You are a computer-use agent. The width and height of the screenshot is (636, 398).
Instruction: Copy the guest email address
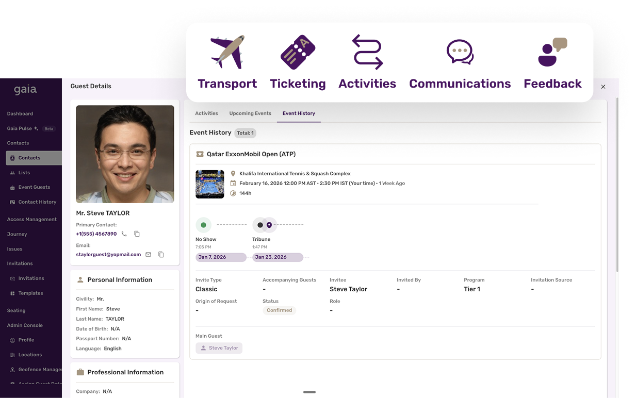[161, 255]
